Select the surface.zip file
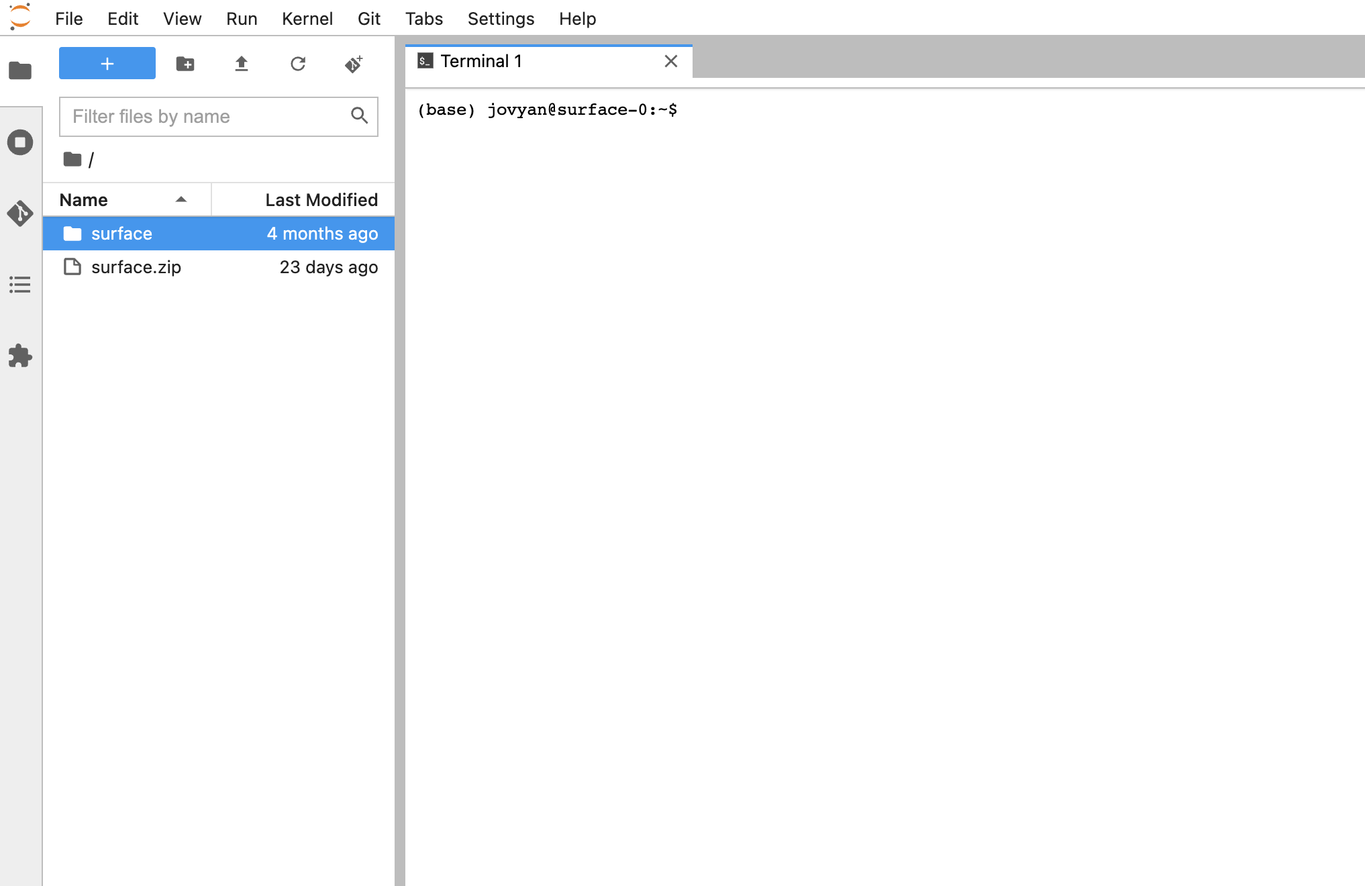 click(136, 267)
